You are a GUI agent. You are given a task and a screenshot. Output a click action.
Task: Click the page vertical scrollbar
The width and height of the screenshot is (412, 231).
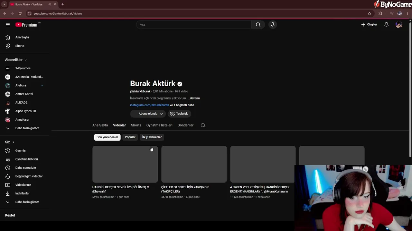coord(410,90)
